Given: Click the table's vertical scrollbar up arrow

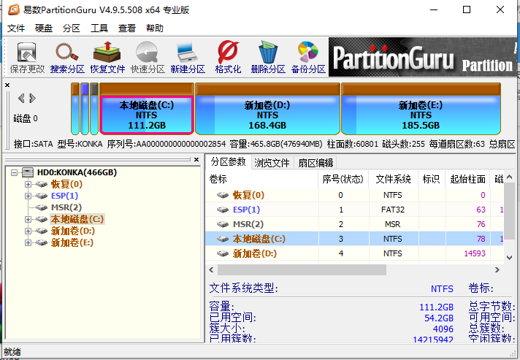Looking at the screenshot, I should (510, 177).
